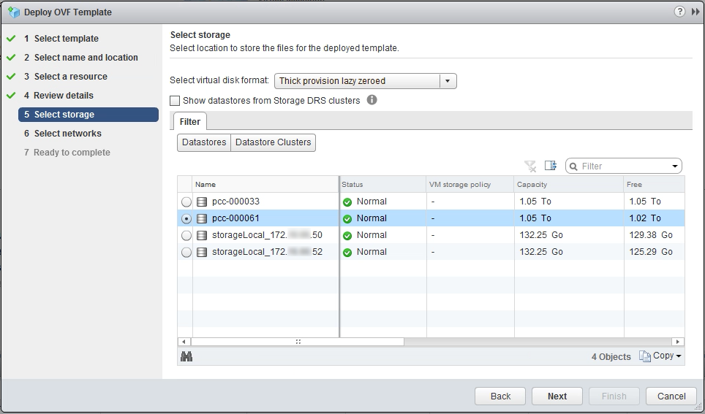Switch to the Datastore Clusters tab
The height and width of the screenshot is (414, 705).
[x=273, y=142]
